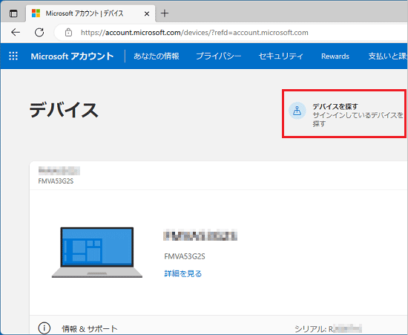Click the シリアル number text
The width and height of the screenshot is (408, 335).
coord(328,329)
